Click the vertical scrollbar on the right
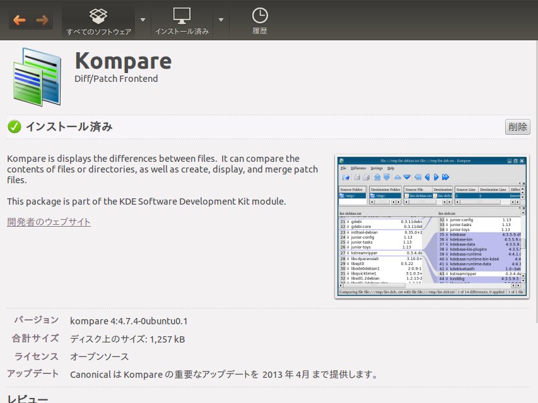The height and width of the screenshot is (403, 538). click(536, 181)
